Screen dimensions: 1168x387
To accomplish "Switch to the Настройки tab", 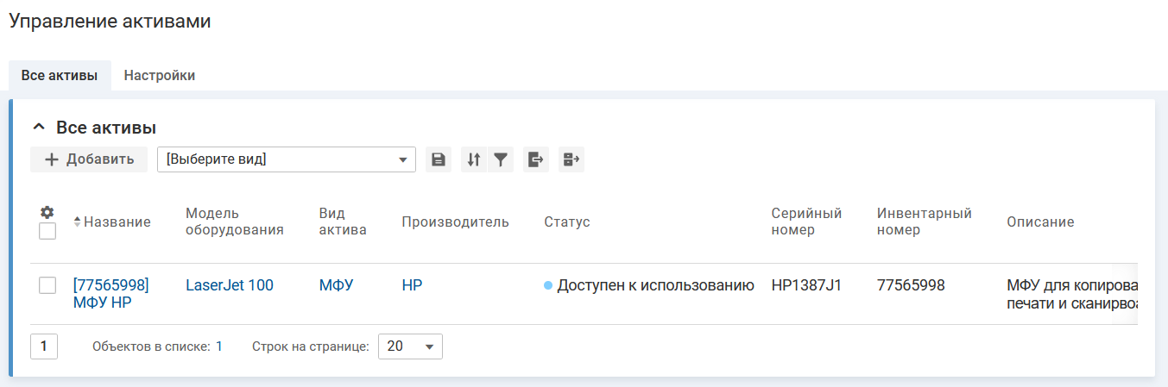I will pyautogui.click(x=160, y=75).
